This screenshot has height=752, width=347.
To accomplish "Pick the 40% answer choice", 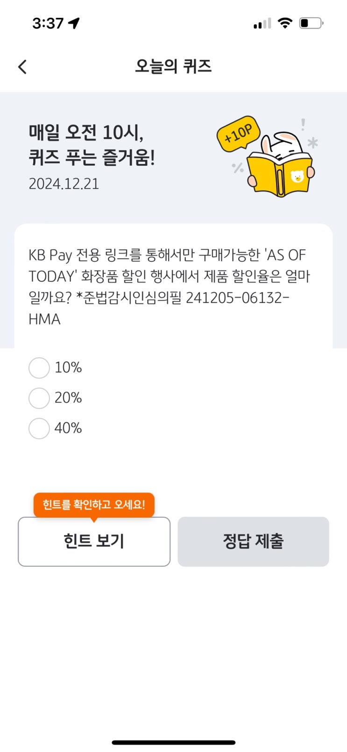I will [x=39, y=428].
